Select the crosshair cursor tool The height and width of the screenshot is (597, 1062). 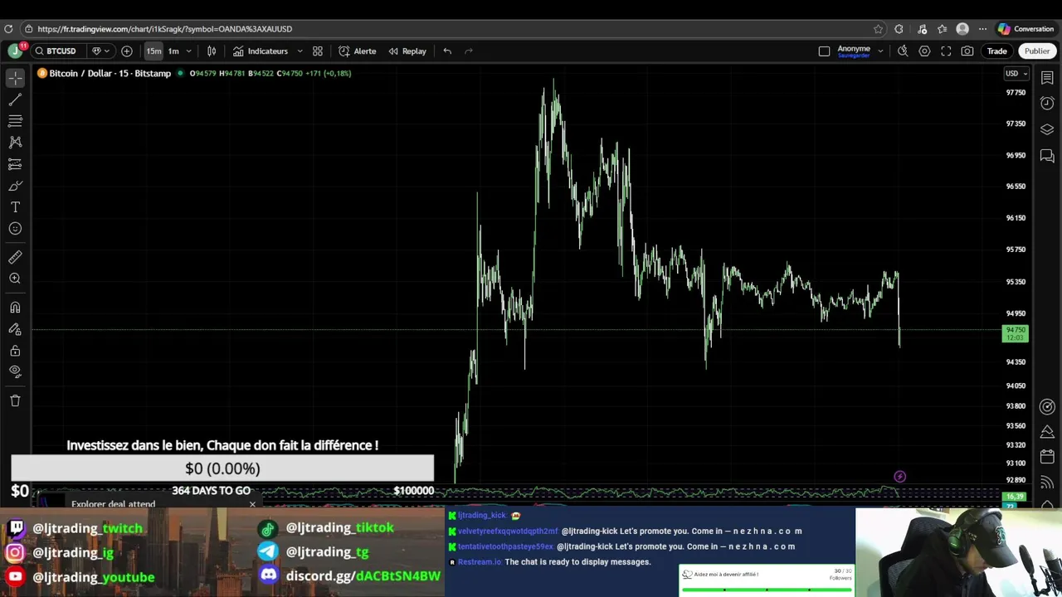[x=15, y=78]
